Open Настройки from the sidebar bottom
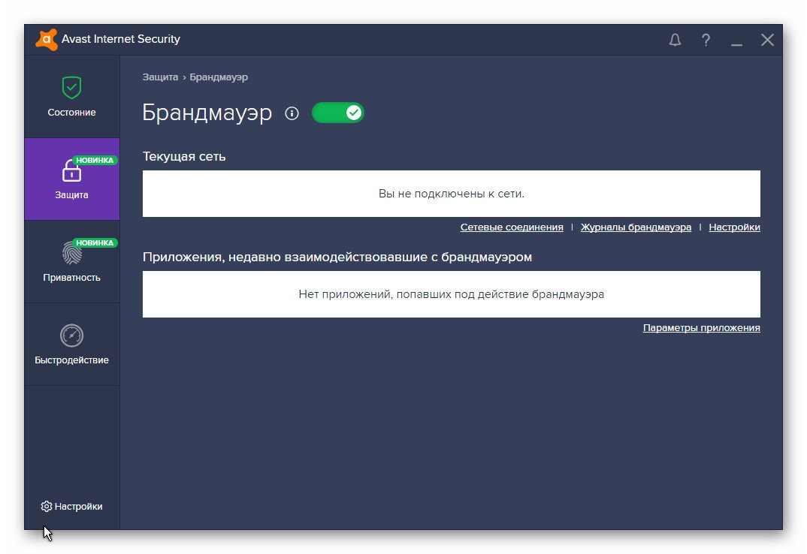This screenshot has height=554, width=807. coord(71,506)
